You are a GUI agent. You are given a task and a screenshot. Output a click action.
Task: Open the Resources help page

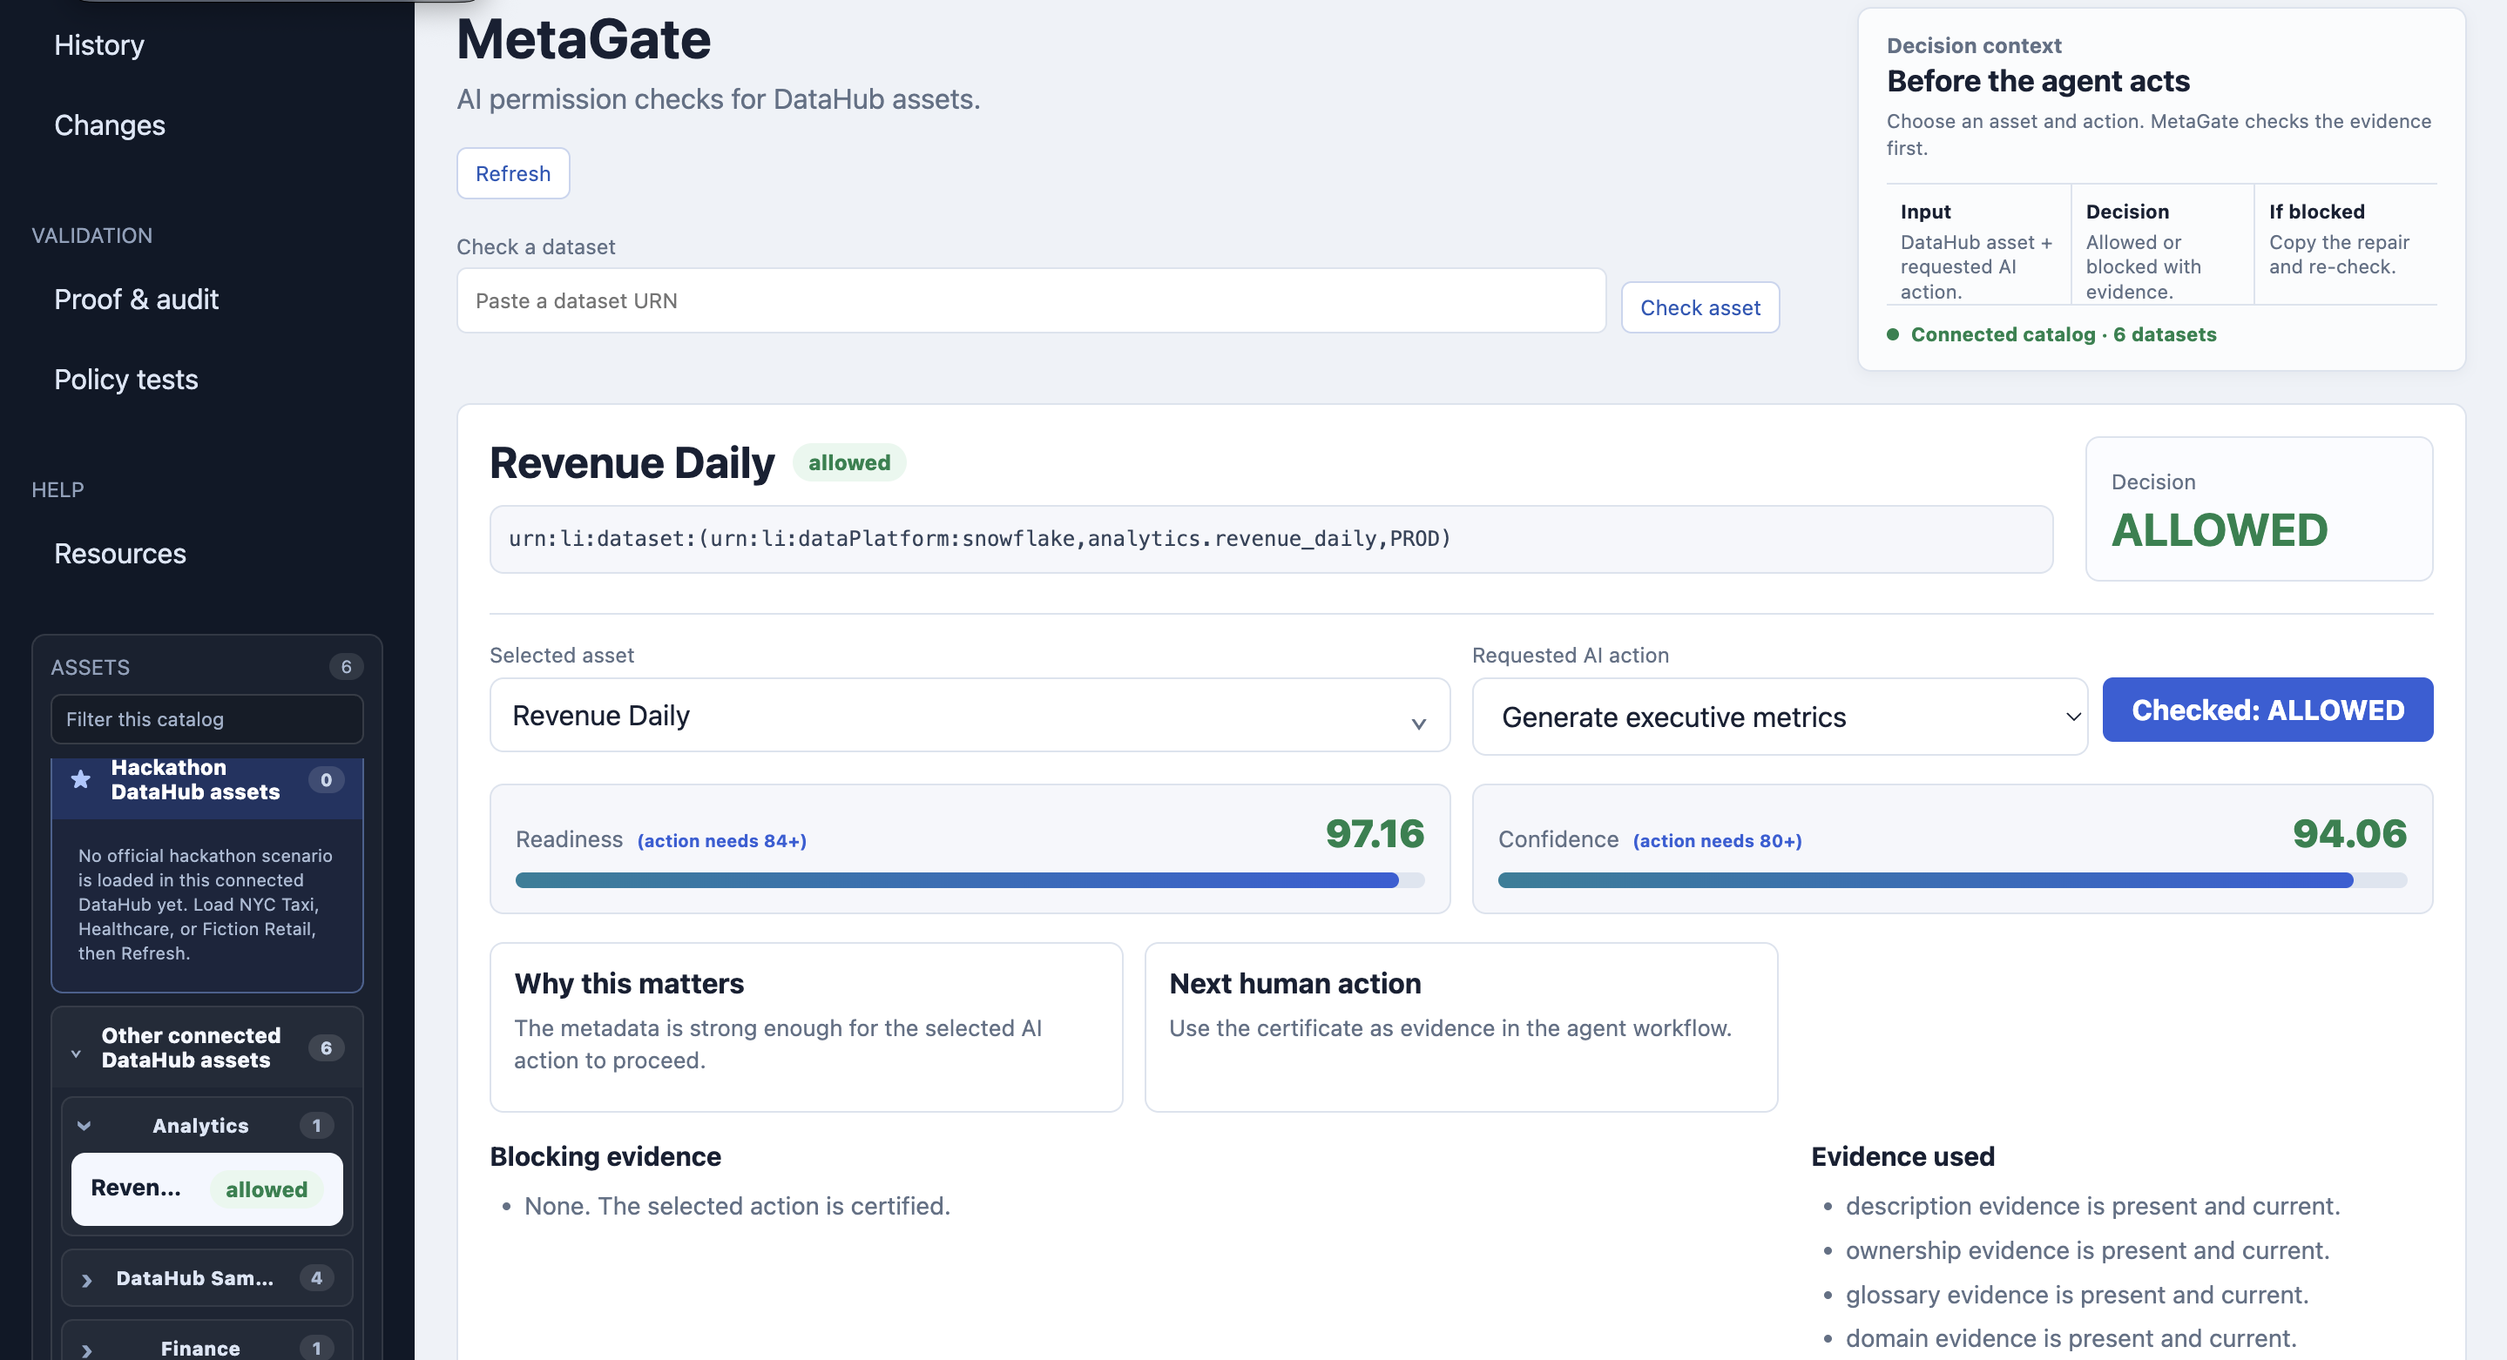point(119,554)
